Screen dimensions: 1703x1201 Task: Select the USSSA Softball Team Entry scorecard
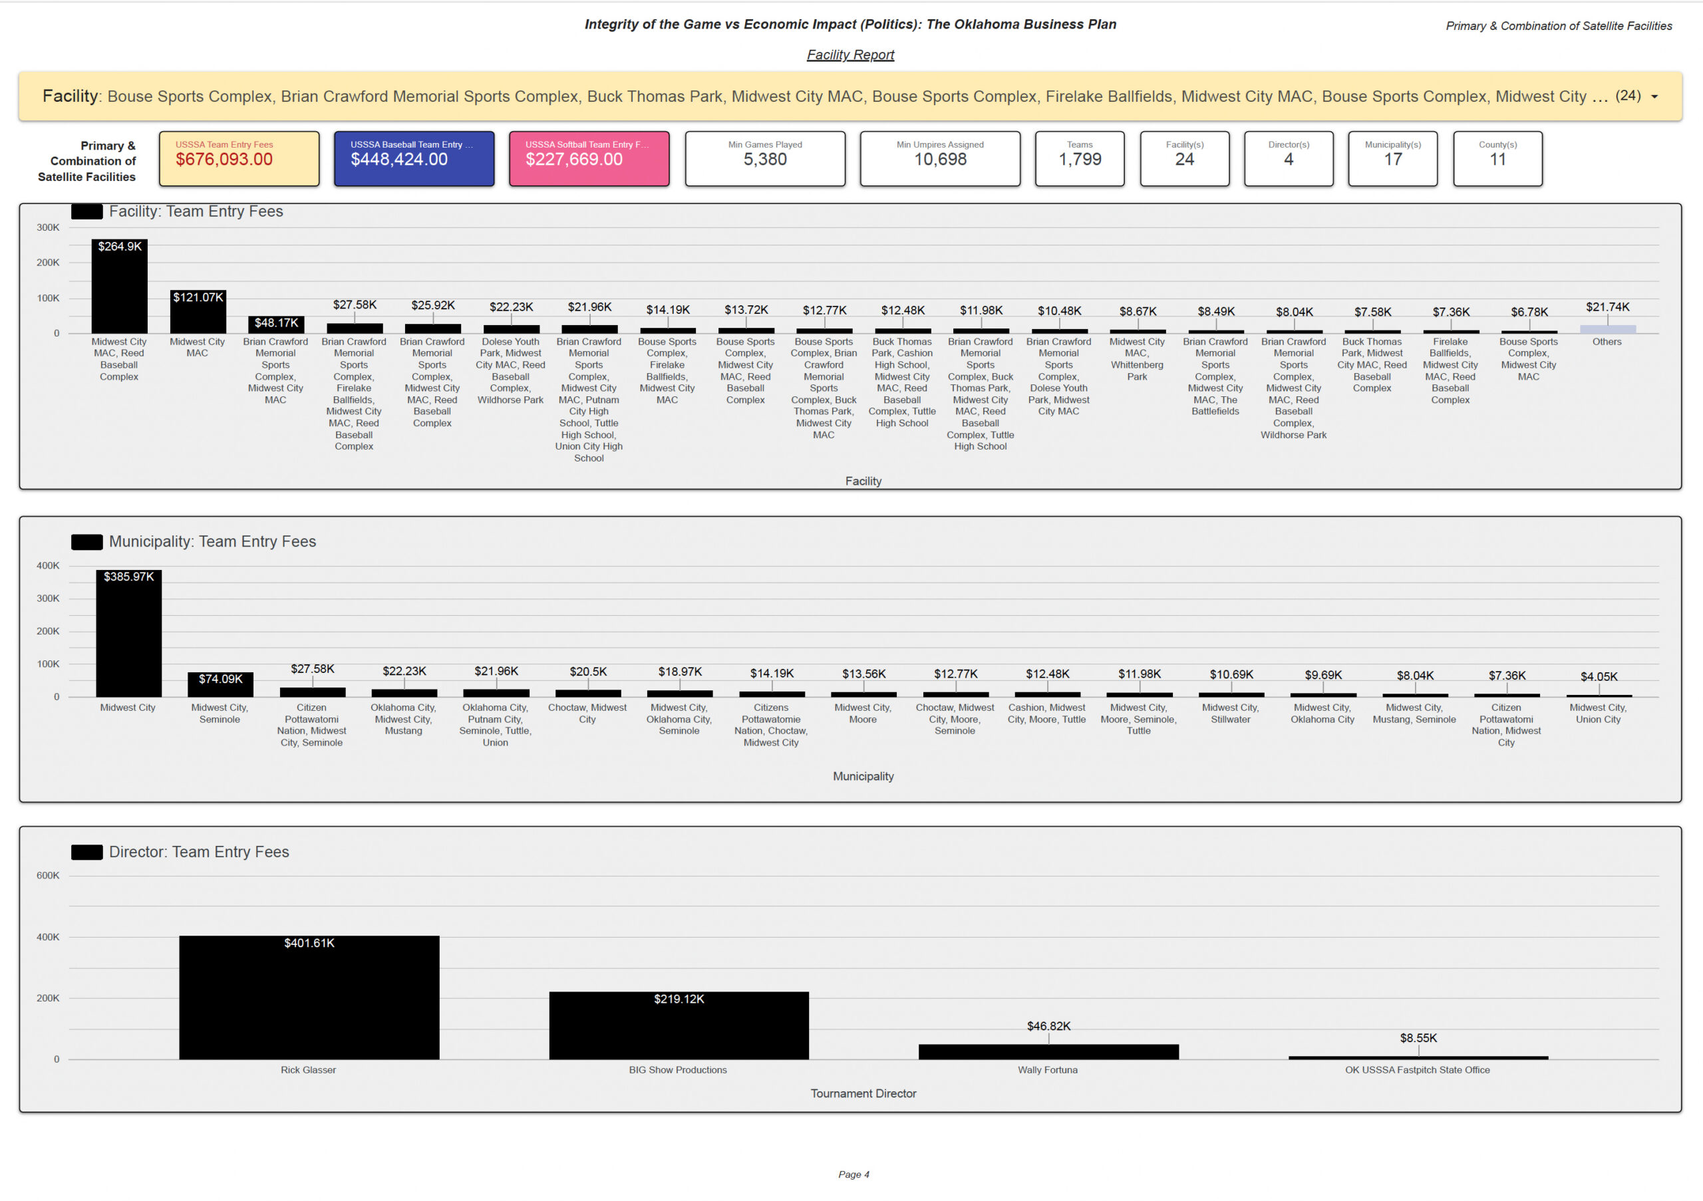(589, 159)
